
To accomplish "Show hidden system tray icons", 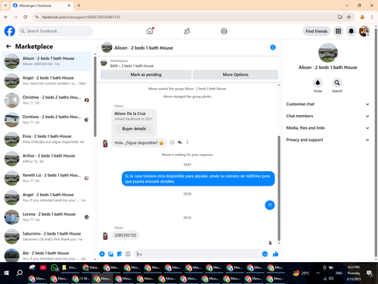I will click(318, 273).
